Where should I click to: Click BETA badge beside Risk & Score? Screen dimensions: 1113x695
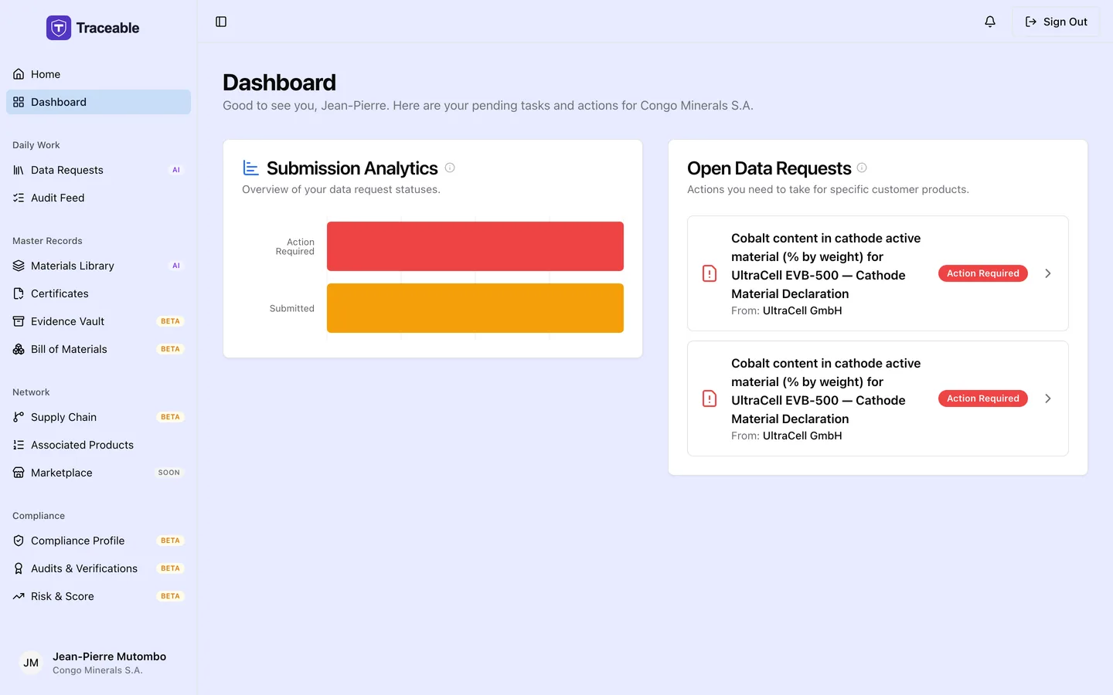pos(170,596)
